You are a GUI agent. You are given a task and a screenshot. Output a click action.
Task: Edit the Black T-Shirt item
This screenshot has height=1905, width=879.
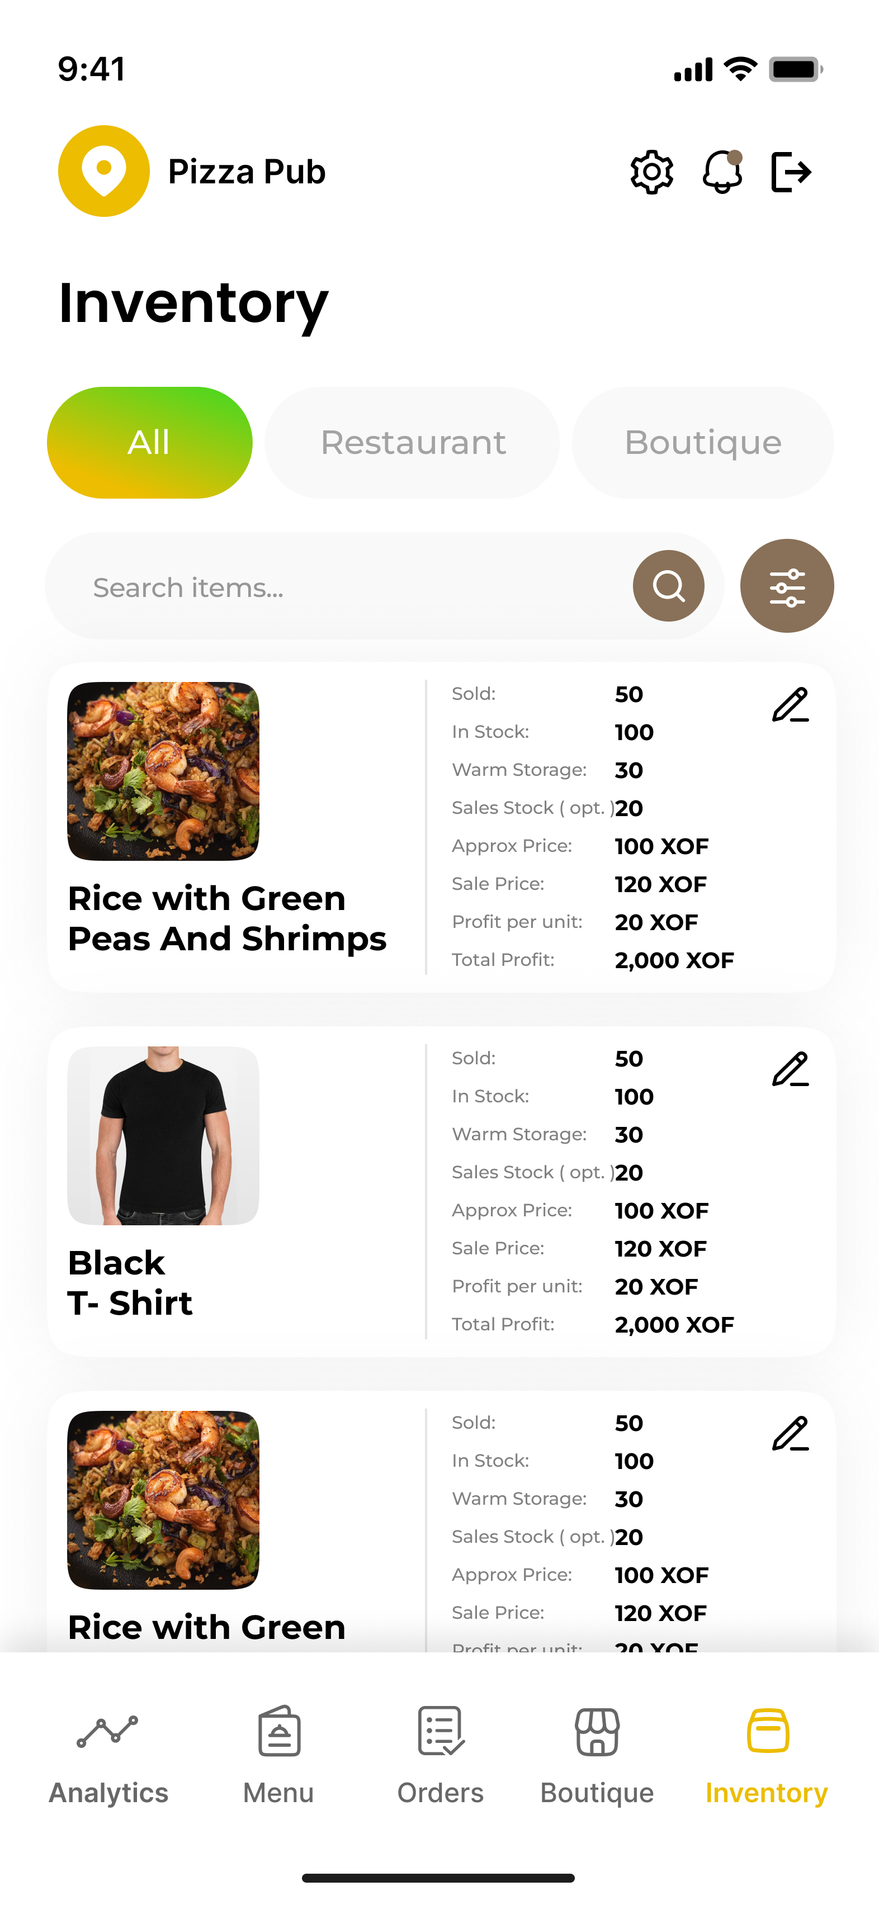(790, 1069)
